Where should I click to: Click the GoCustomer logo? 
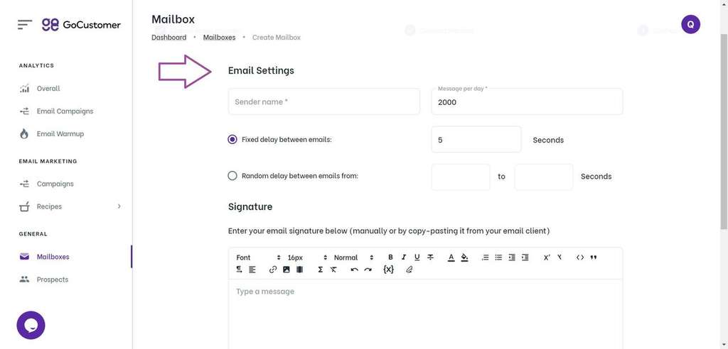pos(81,25)
